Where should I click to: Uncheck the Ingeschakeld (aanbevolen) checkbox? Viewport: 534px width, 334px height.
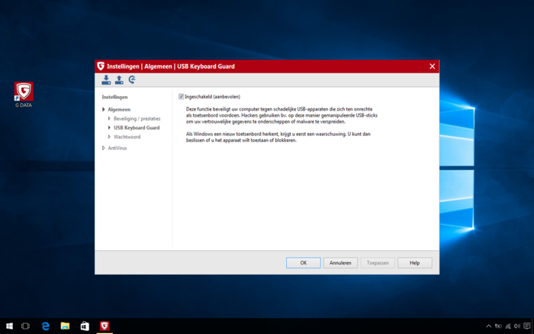tap(181, 97)
